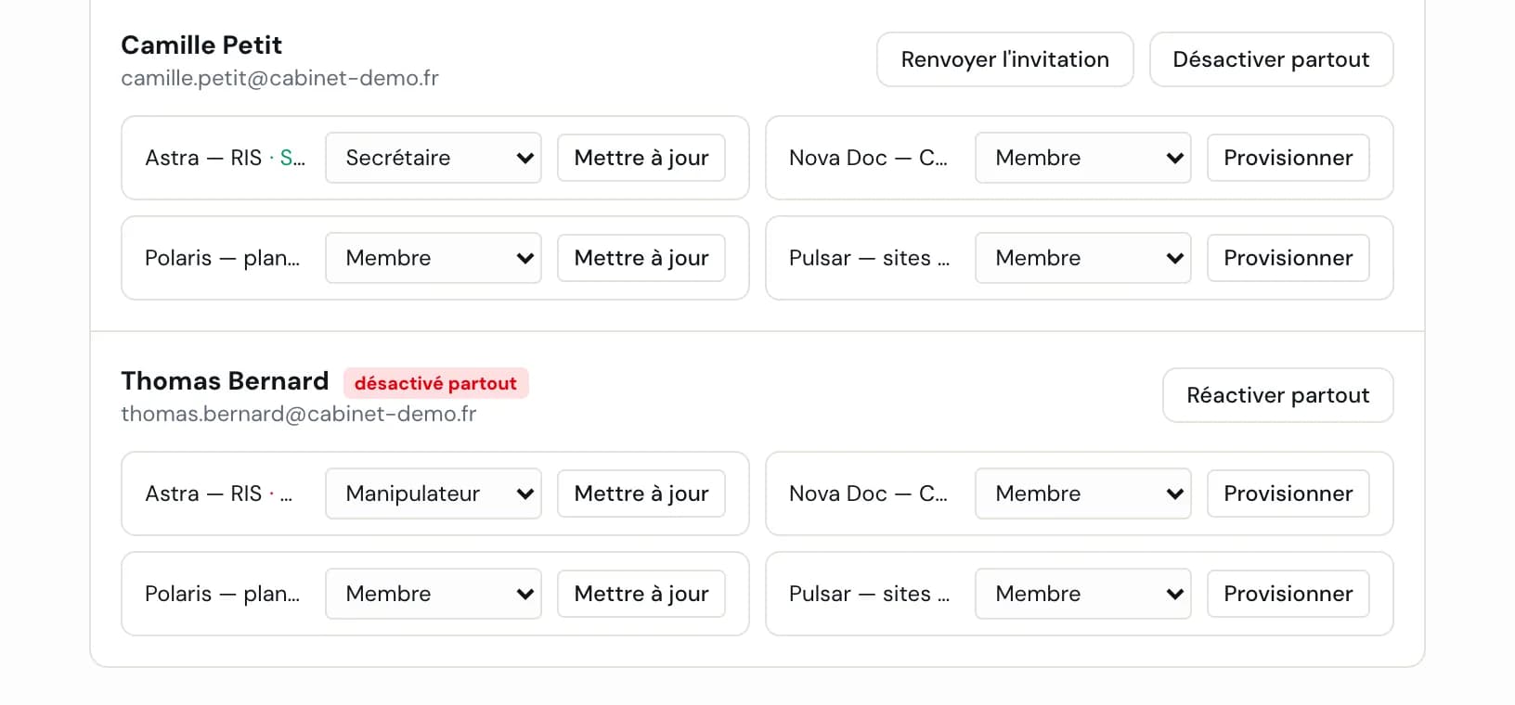The image size is (1515, 705).
Task: Click the 'Polaris — plan…' label in Camille's card
Action: [223, 258]
